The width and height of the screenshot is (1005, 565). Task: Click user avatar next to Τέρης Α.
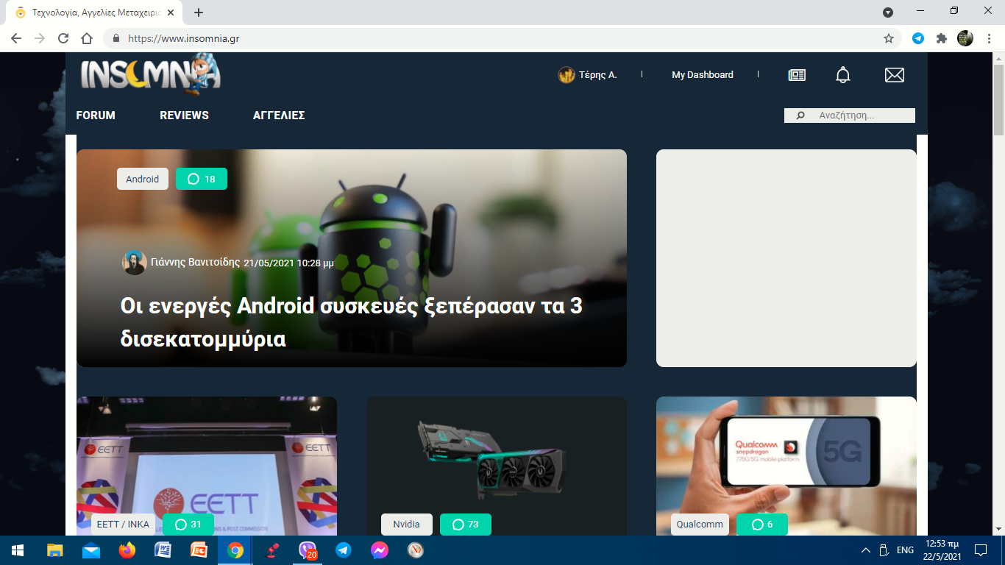pos(566,74)
